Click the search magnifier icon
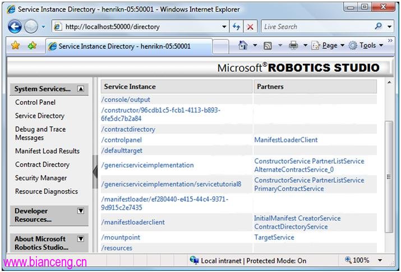 378,26
